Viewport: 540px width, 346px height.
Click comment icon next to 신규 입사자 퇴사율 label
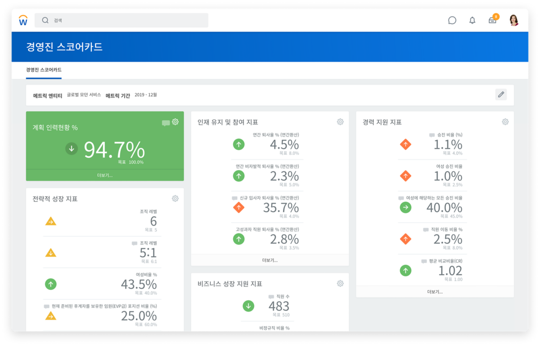pos(235,198)
